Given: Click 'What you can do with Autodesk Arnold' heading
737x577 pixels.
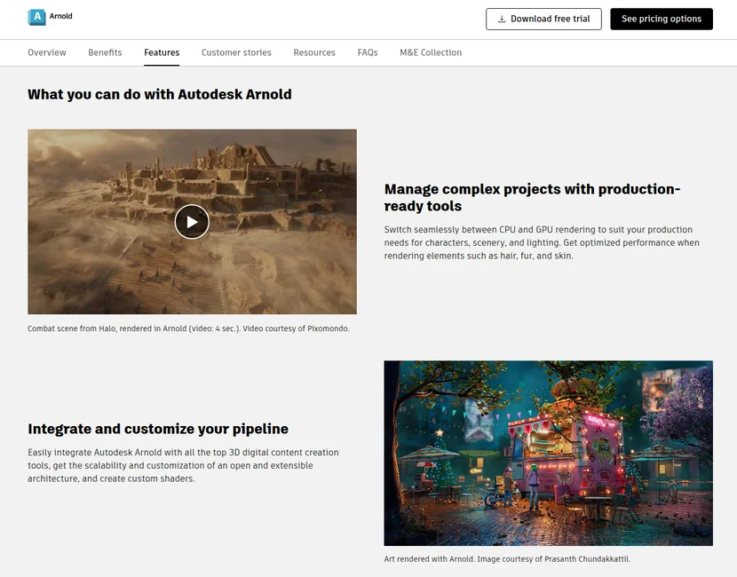Looking at the screenshot, I should coord(160,94).
